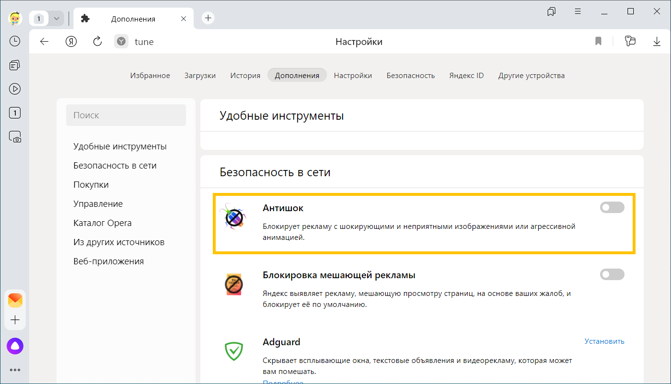Viewport: 671px width, 384px height.
Task: Open a new tab with the plus button
Action: tap(208, 18)
